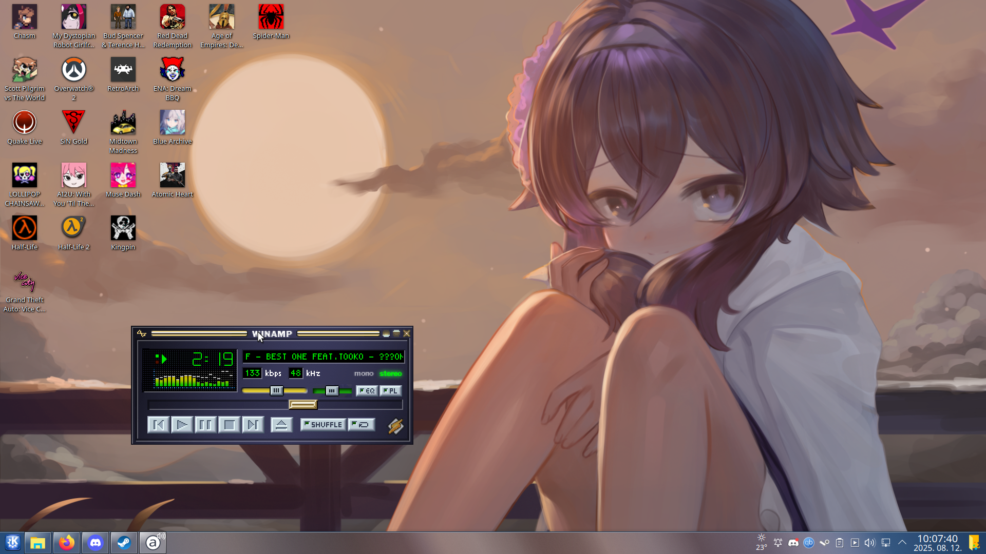Viewport: 986px width, 554px height.
Task: Open the KDE application launcher menu
Action: [x=12, y=543]
